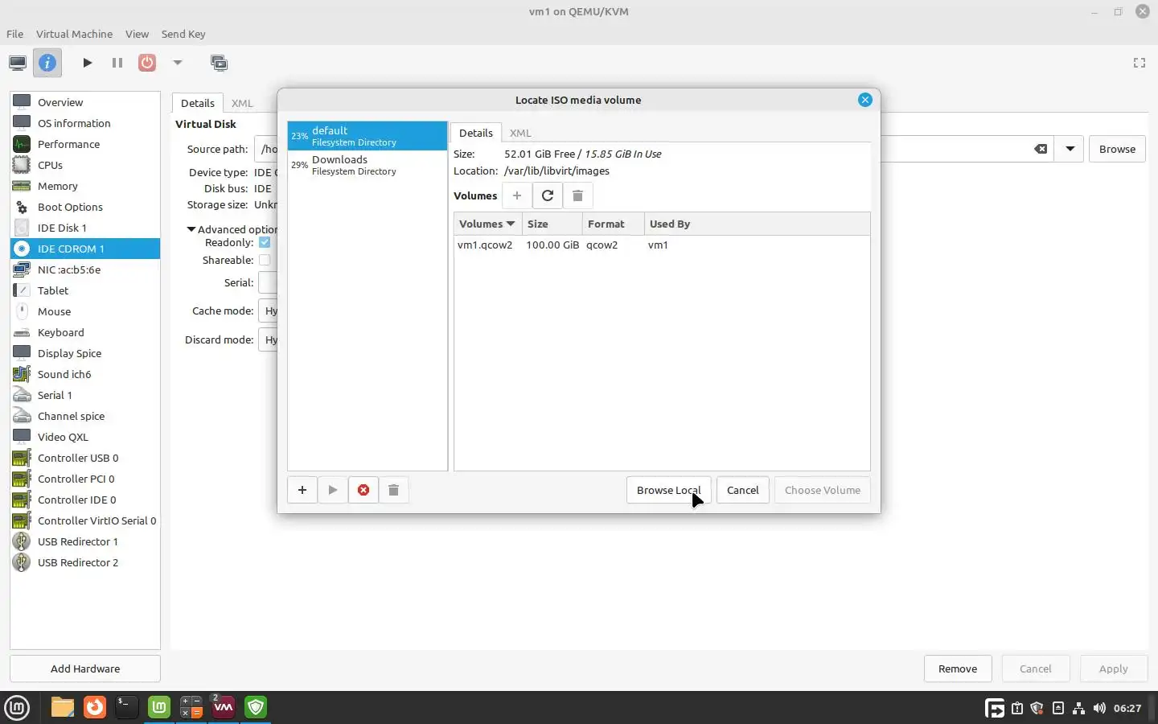Image resolution: width=1158 pixels, height=724 pixels.
Task: Select the vm1.qcow2 volume row
Action: [x=662, y=245]
